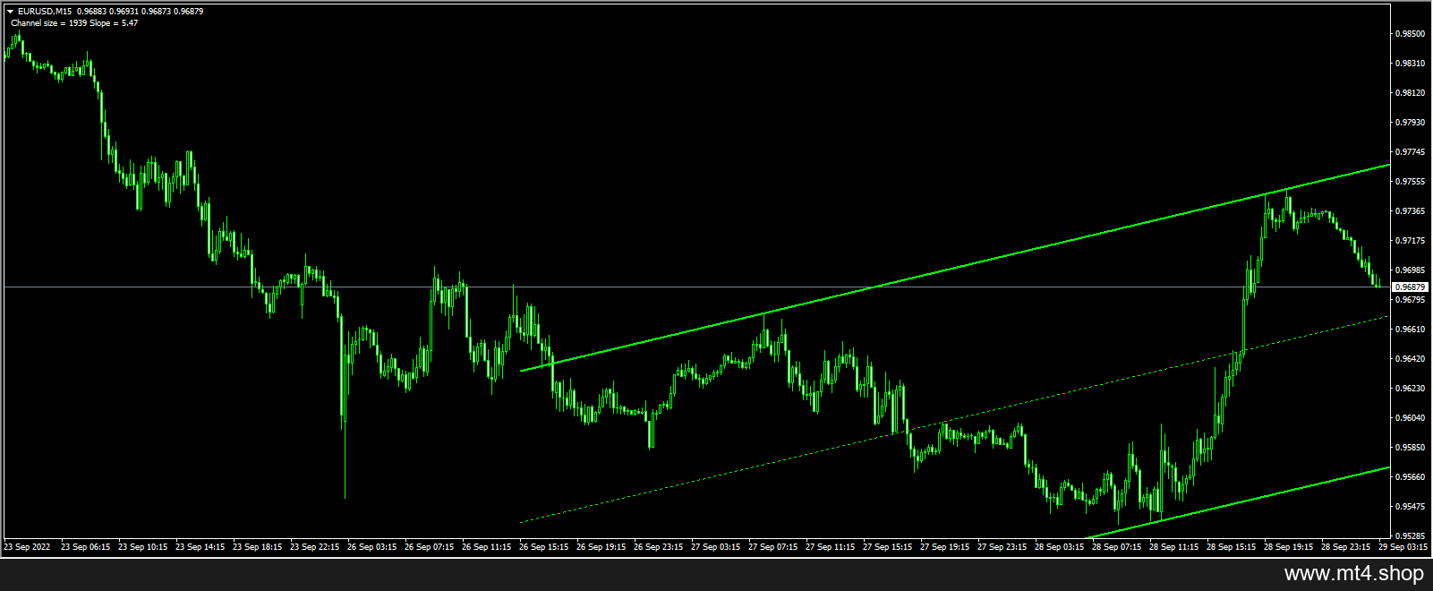Click the '28 Sep 23:15' time axis label

[x=1345, y=546]
